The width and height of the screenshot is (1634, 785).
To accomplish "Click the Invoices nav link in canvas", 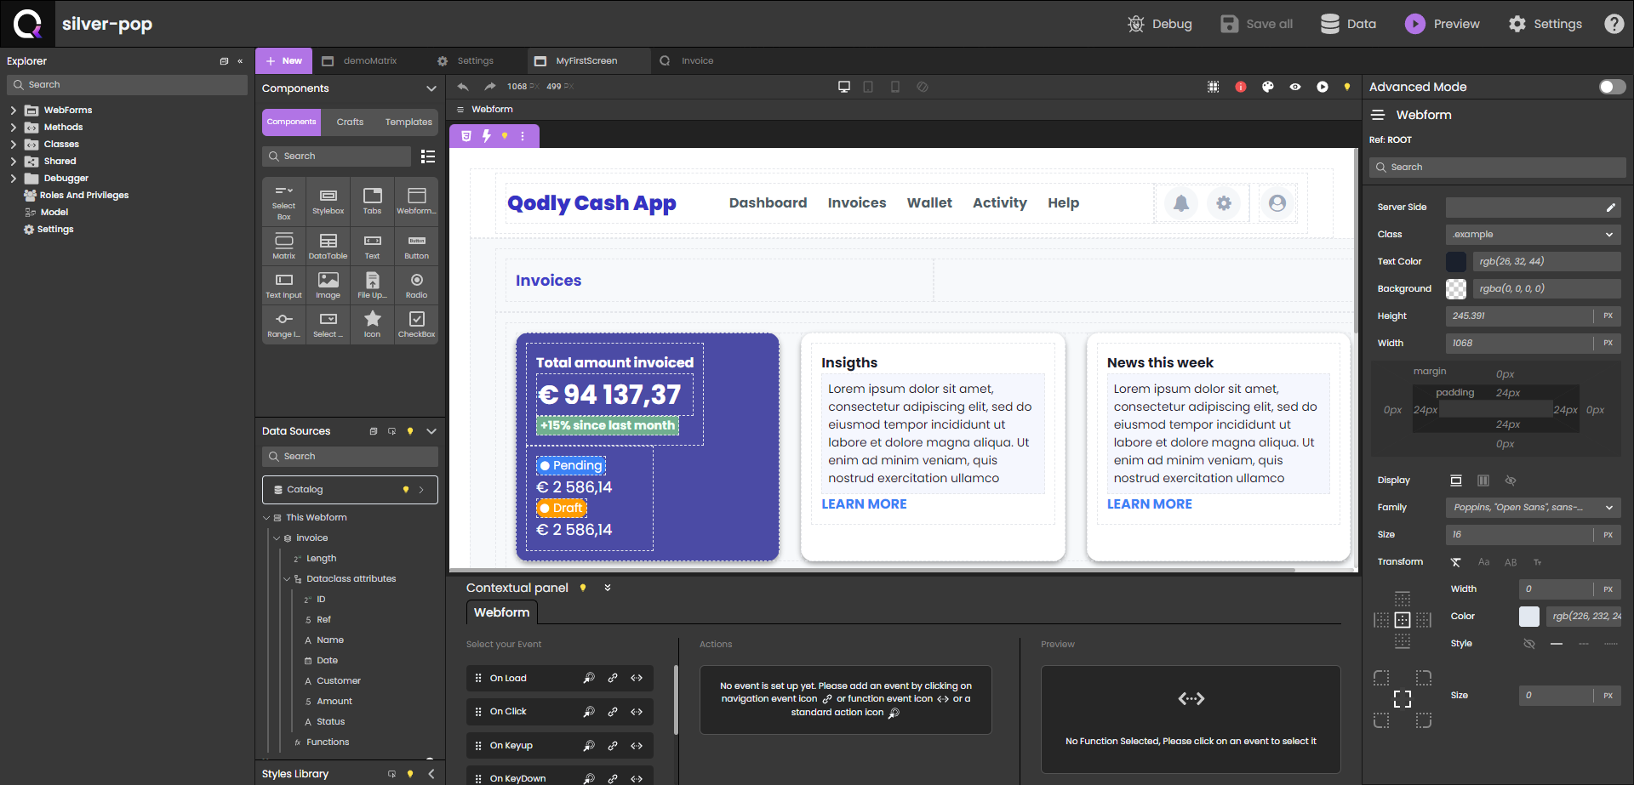I will (857, 203).
